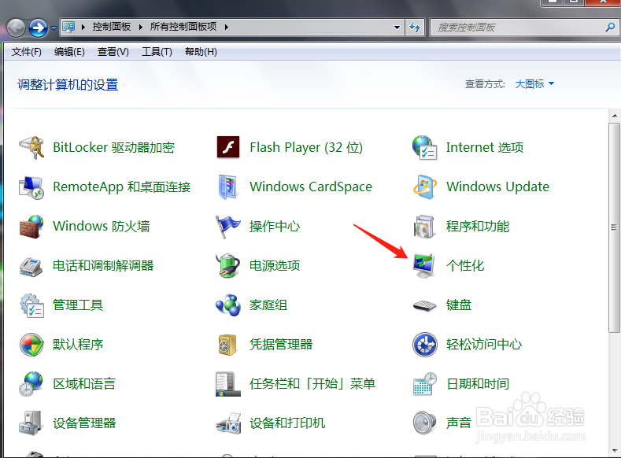Open the 任务栏和「开始」菜单 link
Viewport: 621px width, 458px height.
[x=312, y=383]
